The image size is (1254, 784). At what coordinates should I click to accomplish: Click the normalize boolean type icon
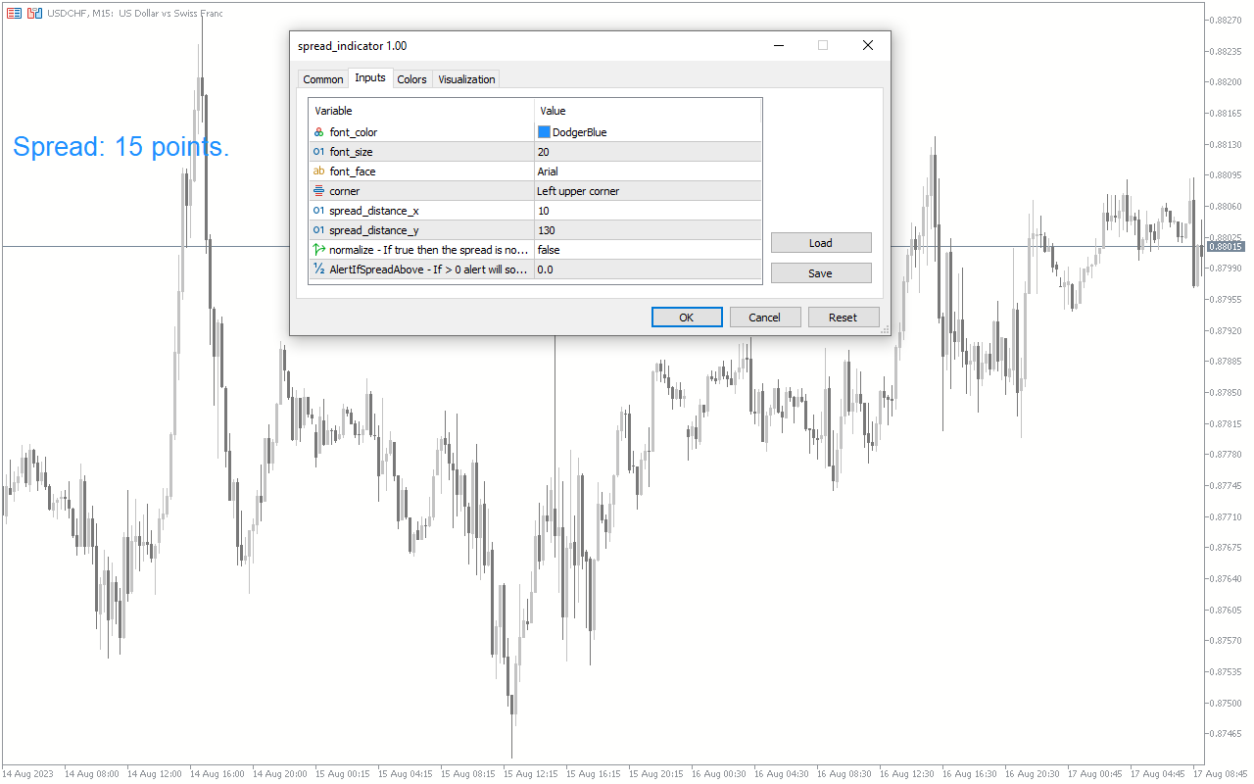coord(318,250)
